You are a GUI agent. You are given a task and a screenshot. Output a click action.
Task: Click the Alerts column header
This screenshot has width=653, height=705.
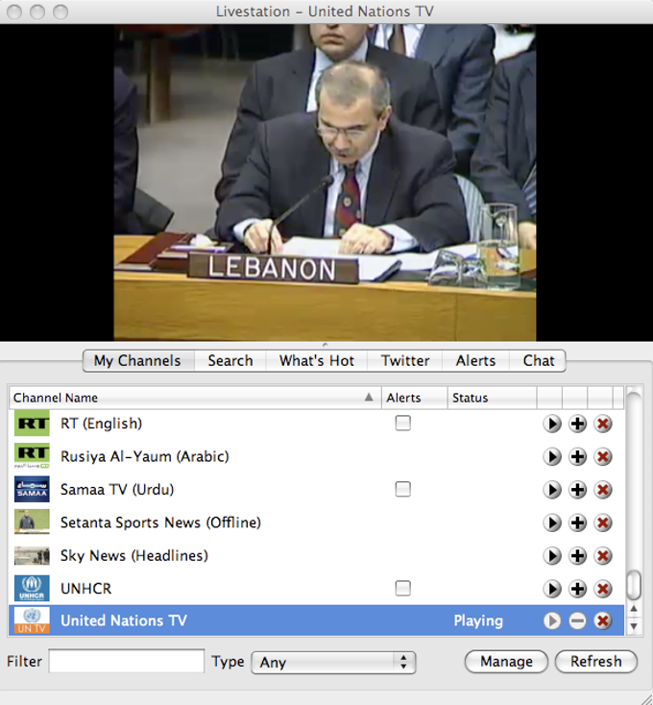click(x=414, y=398)
